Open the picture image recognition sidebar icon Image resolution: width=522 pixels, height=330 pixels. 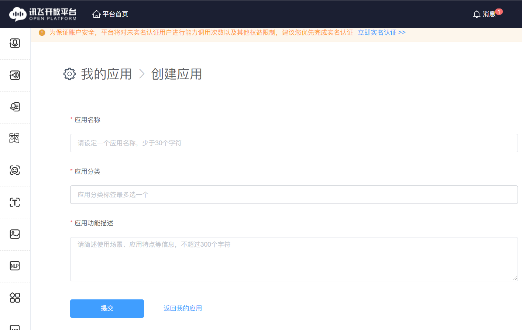[x=15, y=234]
